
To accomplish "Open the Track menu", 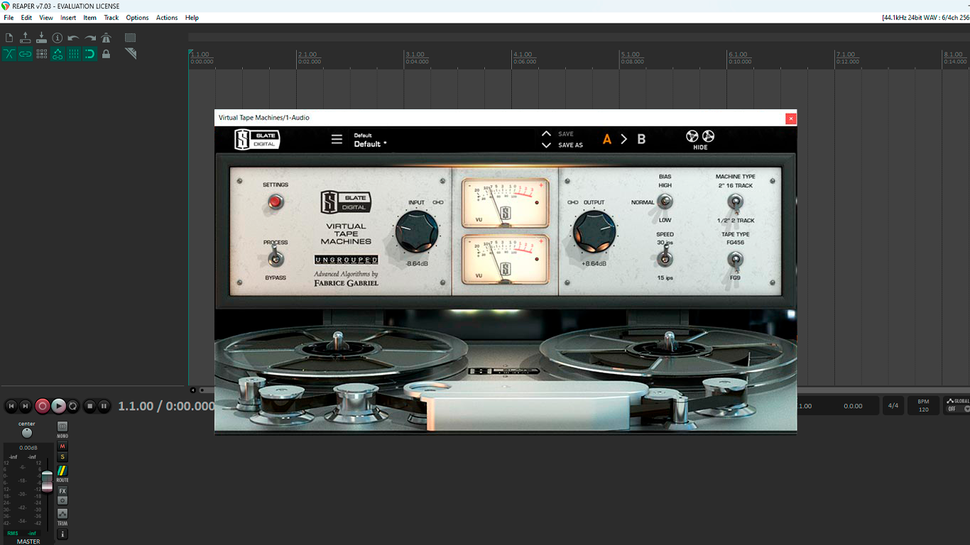I will [111, 18].
